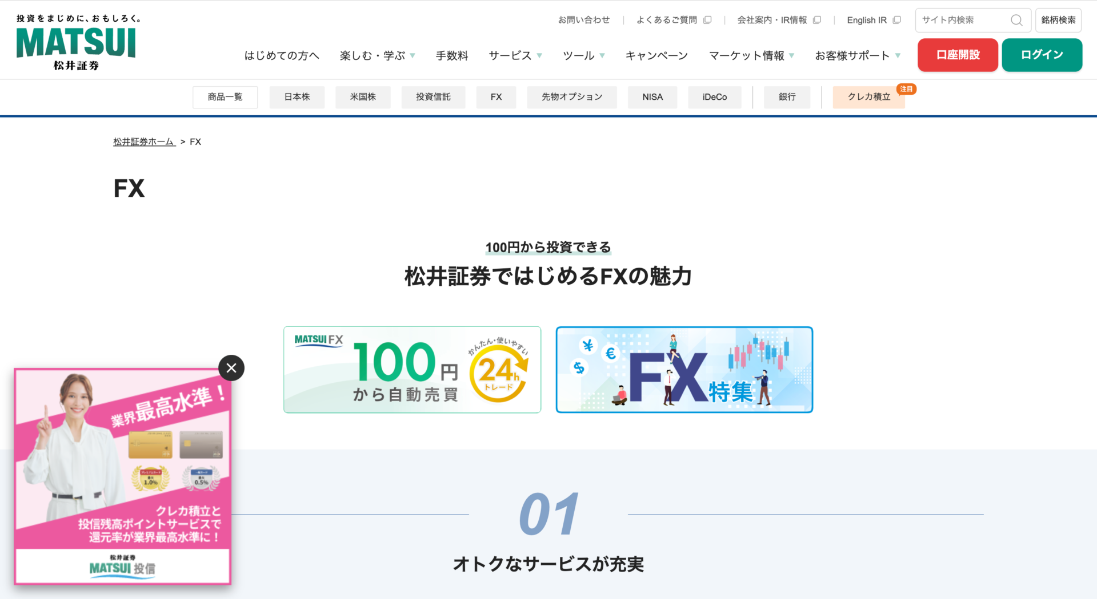The height and width of the screenshot is (599, 1097).
Task: Select the 米国株 product tab
Action: 363,97
